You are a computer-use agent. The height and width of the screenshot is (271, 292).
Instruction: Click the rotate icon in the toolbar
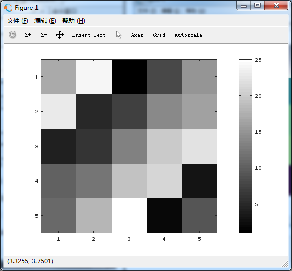coord(12,35)
